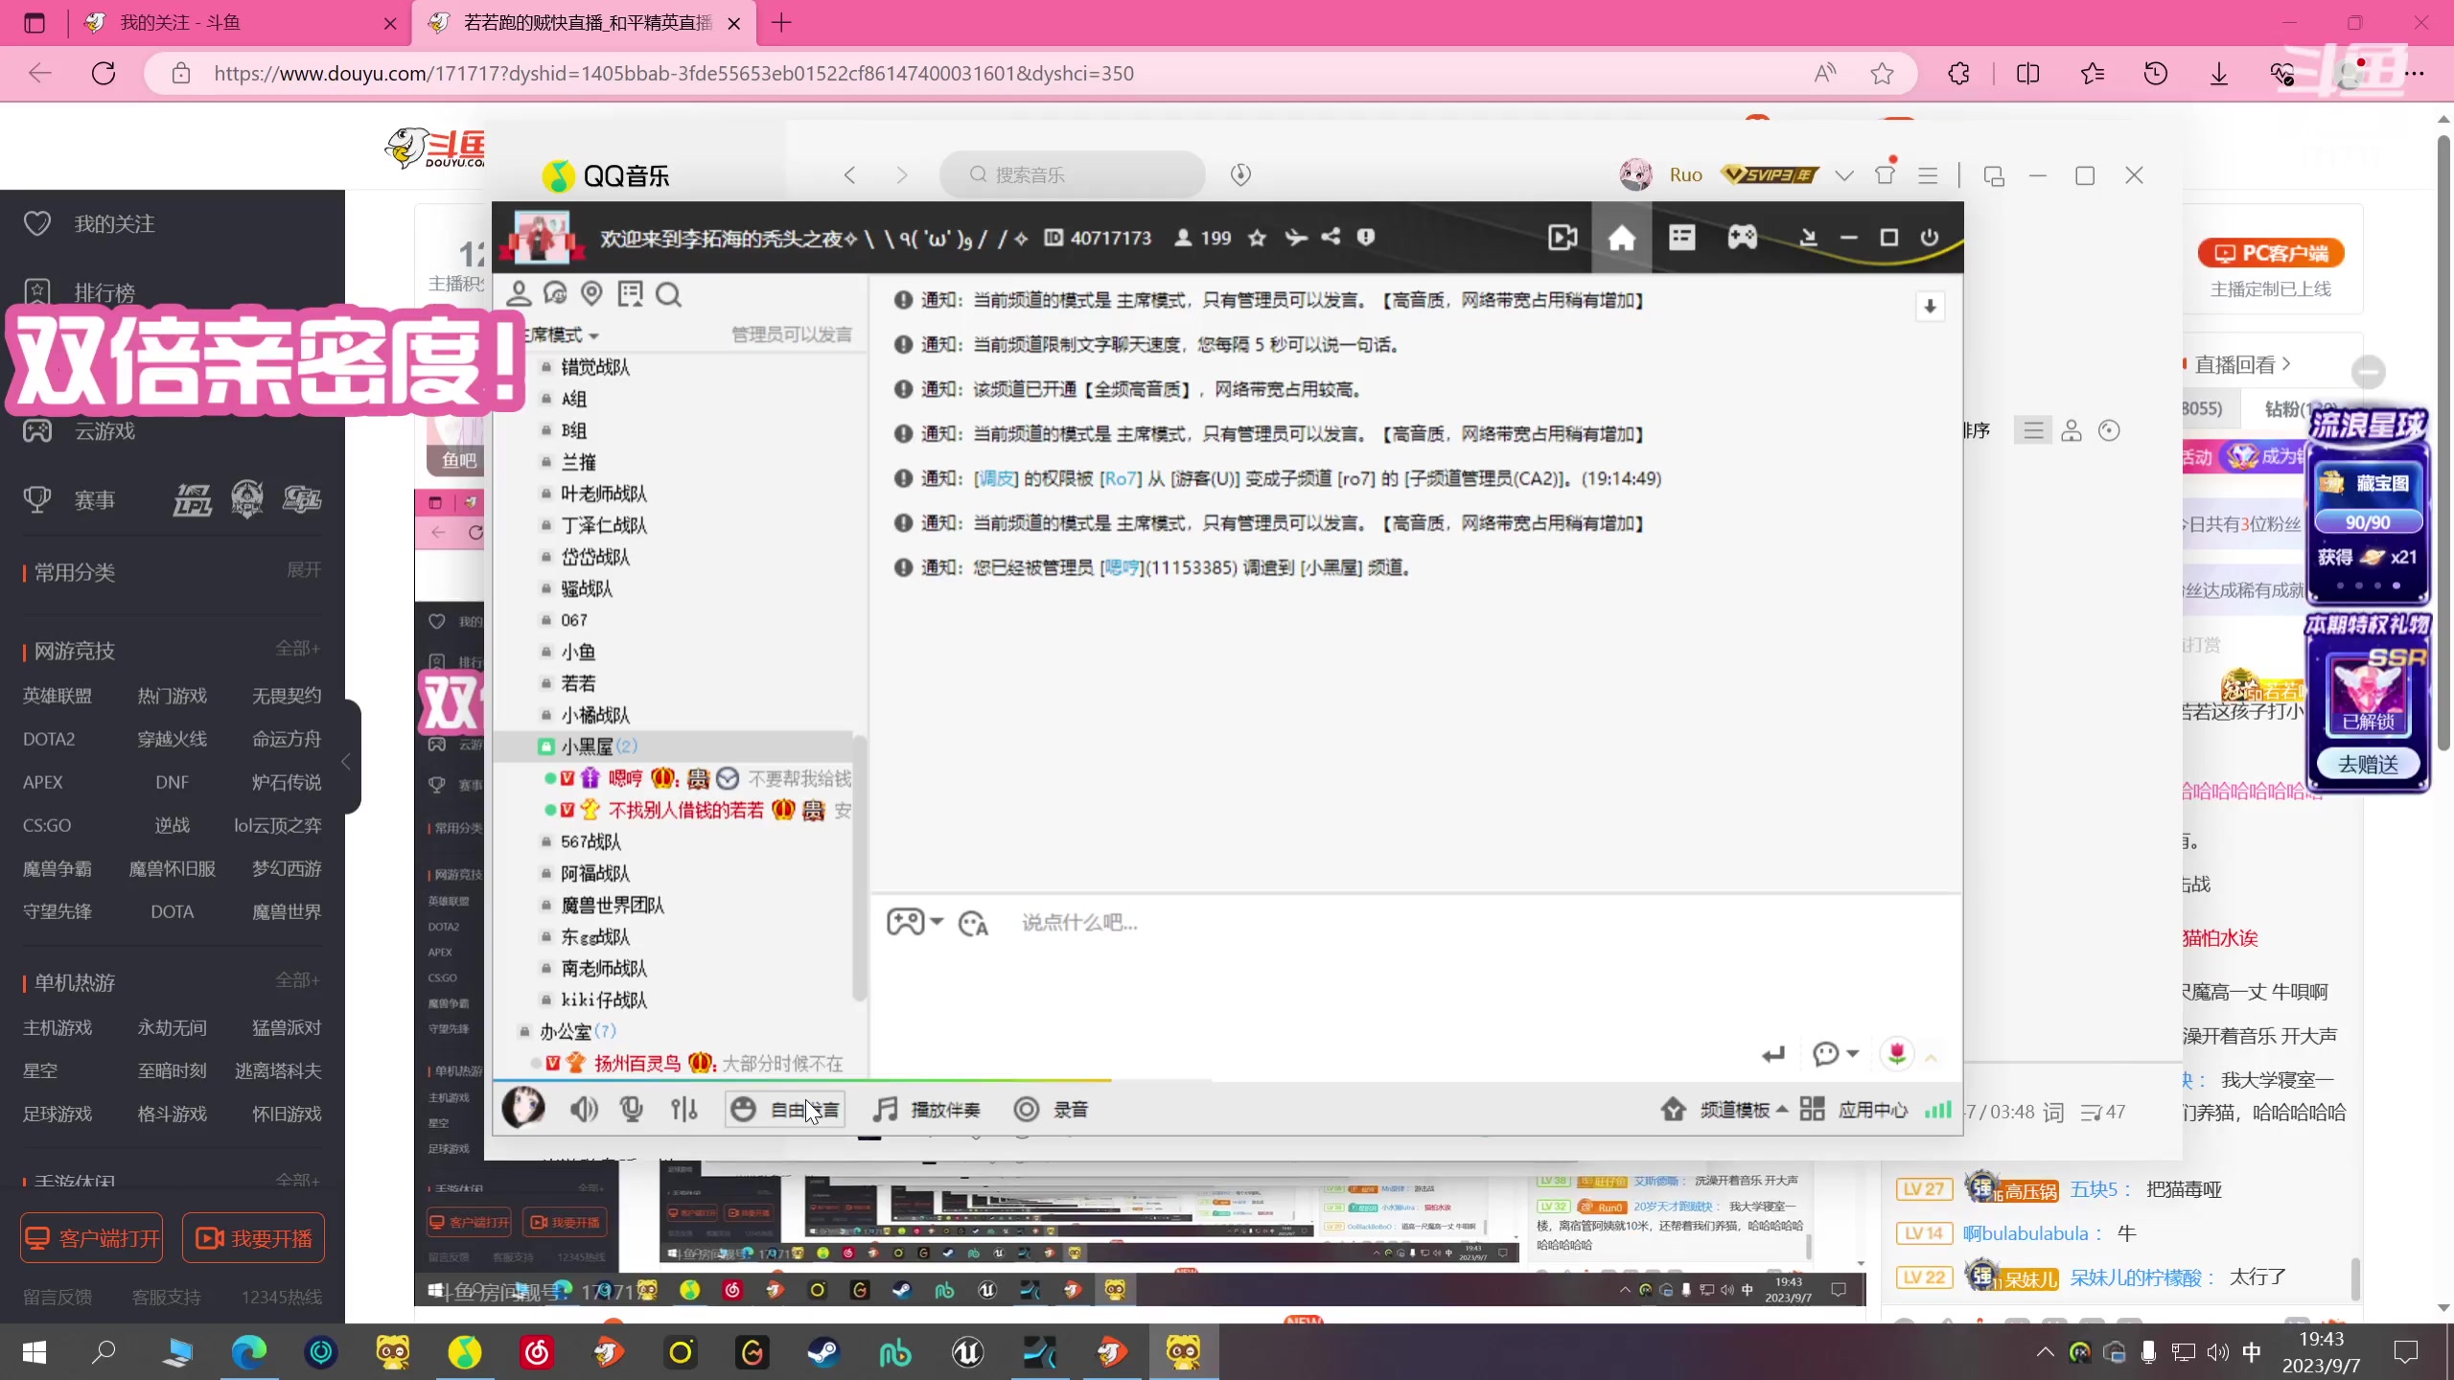Image resolution: width=2454 pixels, height=1380 pixels.
Task: Open 我的关注 in Douyu sidebar
Action: (113, 223)
